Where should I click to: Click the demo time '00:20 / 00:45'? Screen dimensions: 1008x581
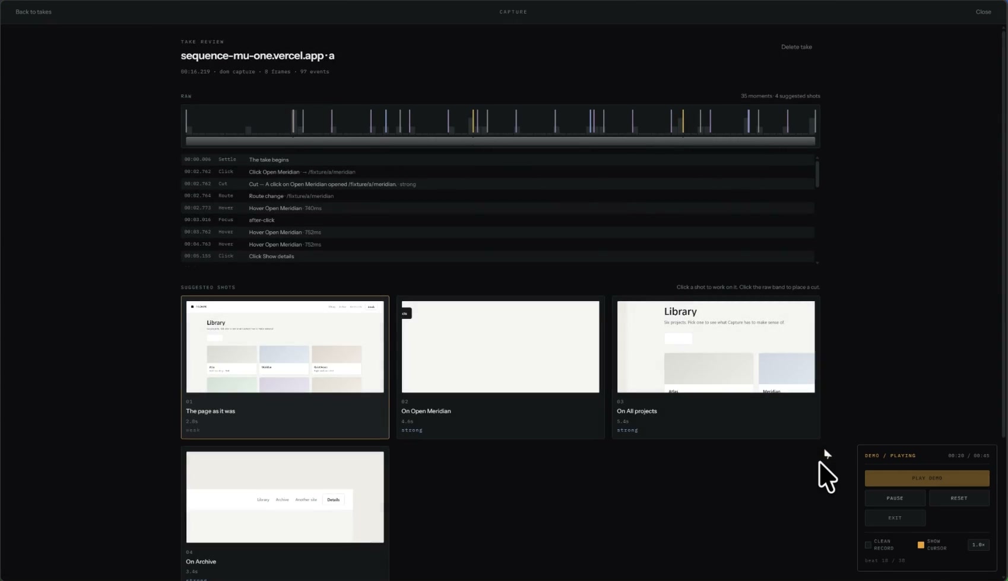coord(968,456)
